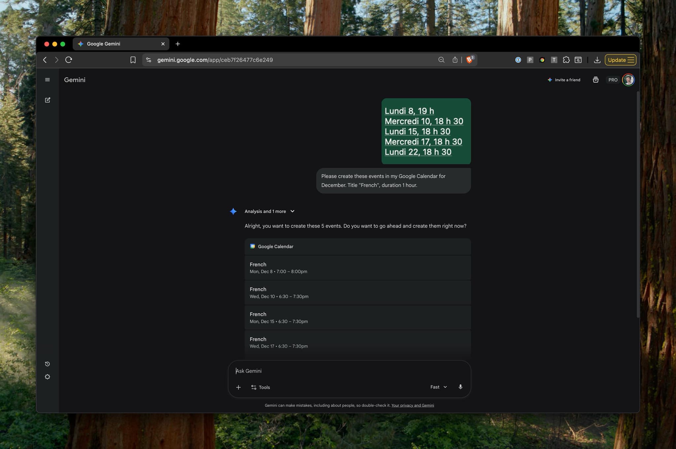Screen dimensions: 676x449
Task: Open the Tools menu in prompt box
Action: click(x=260, y=387)
